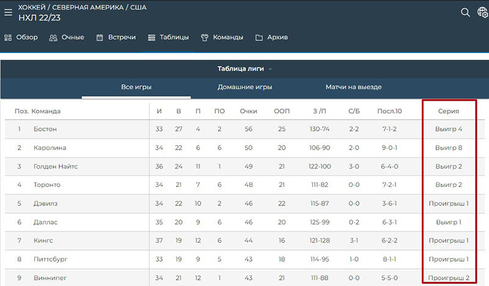Open the Бостон team row
This screenshot has height=286, width=489.
tap(45, 129)
